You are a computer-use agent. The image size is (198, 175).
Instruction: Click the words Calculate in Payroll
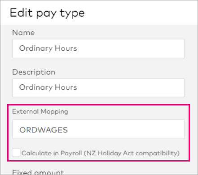point(52,153)
